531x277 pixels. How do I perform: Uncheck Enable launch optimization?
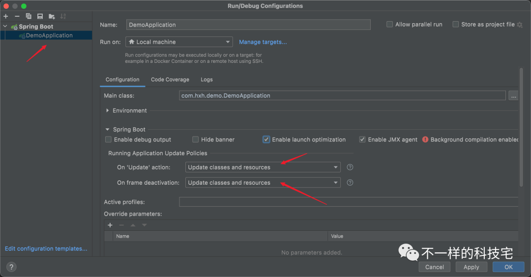coord(266,139)
